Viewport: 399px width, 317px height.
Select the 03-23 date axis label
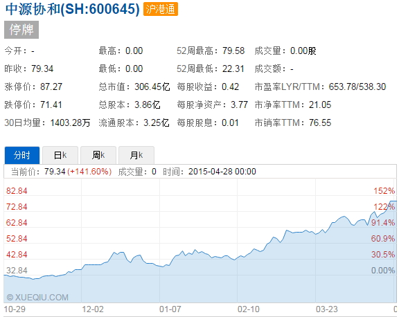[327, 309]
